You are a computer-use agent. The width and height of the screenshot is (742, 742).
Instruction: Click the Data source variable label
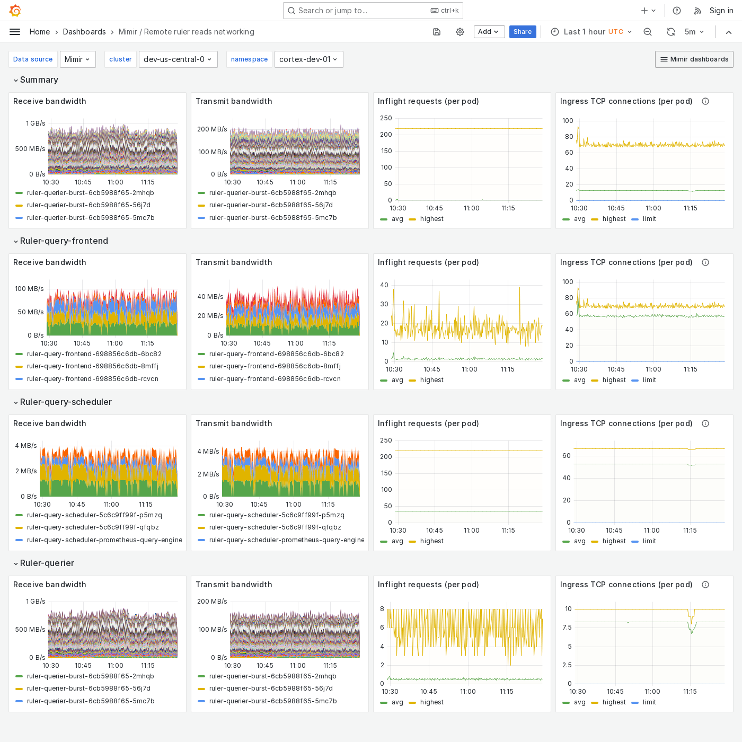33,59
